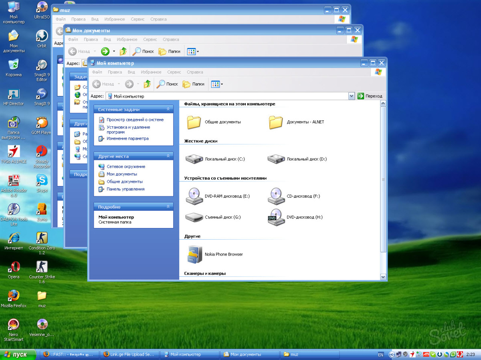Open Правка menu in Мой компьютер window

point(115,72)
